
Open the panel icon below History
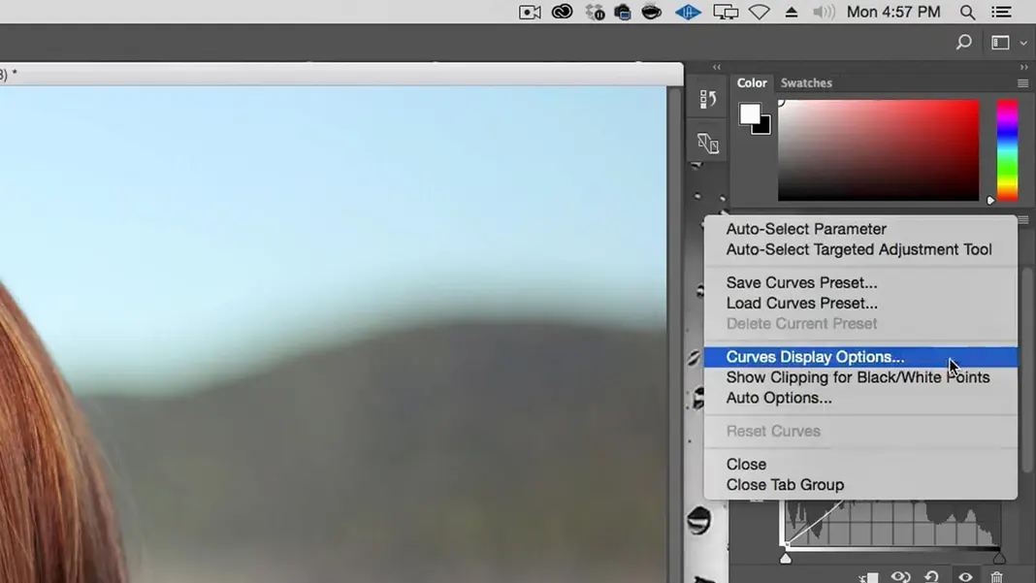tap(707, 143)
